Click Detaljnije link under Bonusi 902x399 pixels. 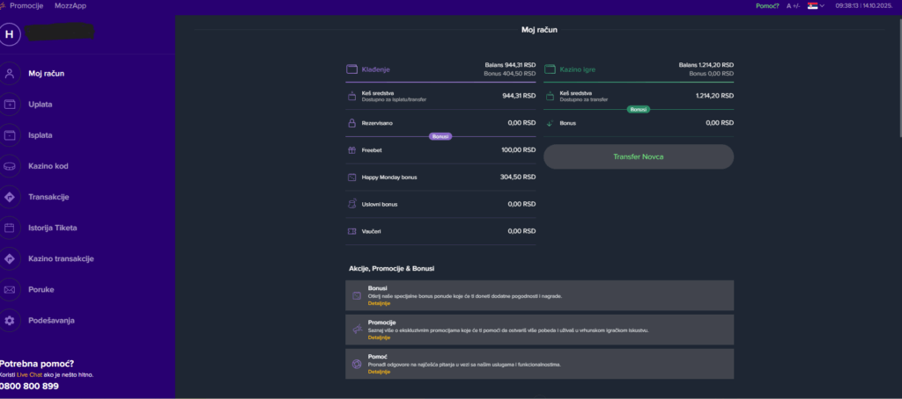(379, 303)
